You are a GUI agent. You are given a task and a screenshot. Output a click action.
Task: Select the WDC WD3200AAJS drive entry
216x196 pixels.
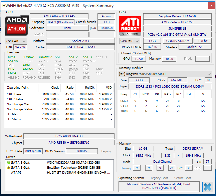(59, 162)
